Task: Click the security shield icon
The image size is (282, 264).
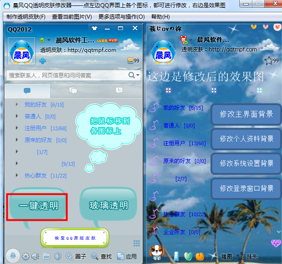Action: point(58,256)
